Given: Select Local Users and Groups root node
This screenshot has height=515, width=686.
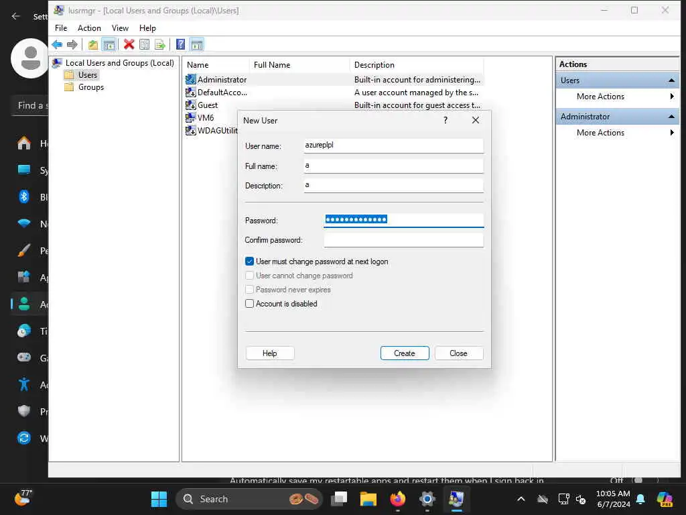Looking at the screenshot, I should [119, 63].
